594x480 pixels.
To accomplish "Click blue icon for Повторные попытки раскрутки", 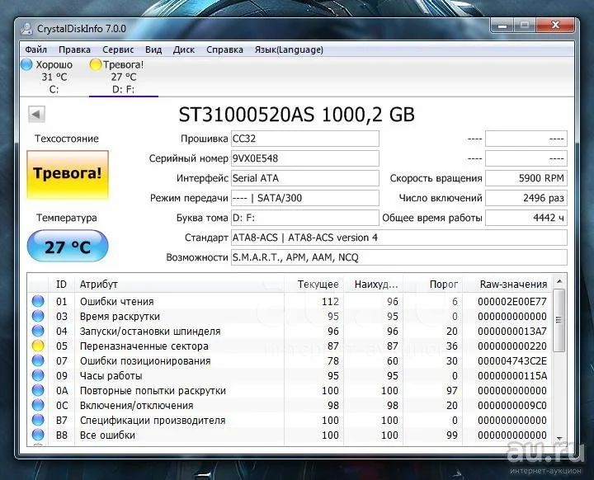I will coord(38,390).
